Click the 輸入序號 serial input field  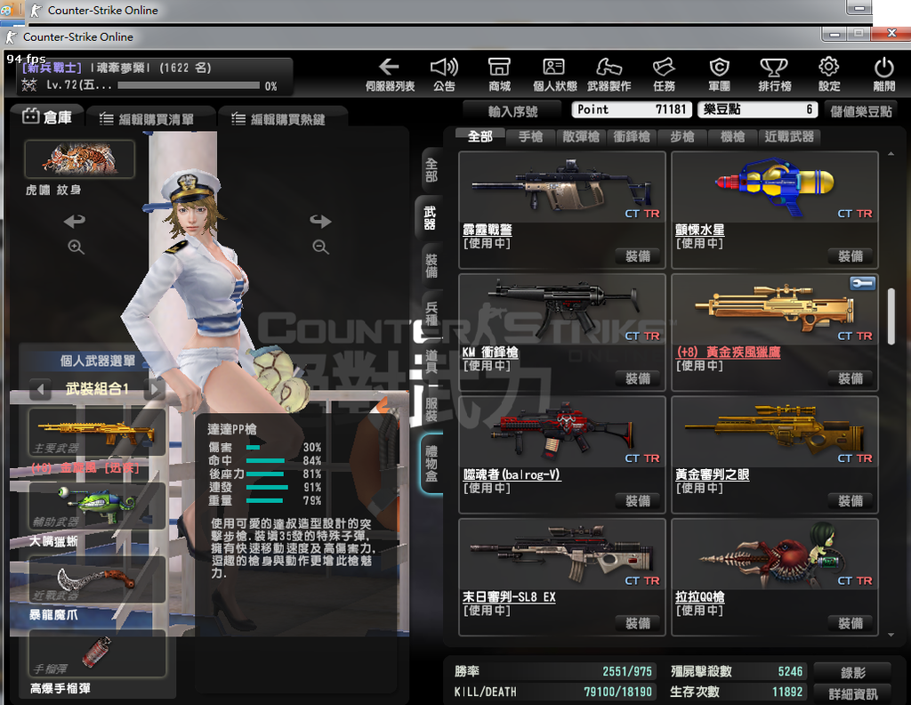[513, 111]
